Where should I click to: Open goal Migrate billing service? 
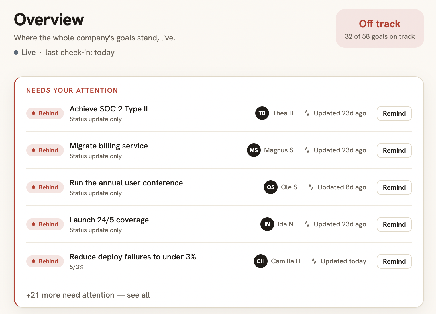tap(109, 146)
